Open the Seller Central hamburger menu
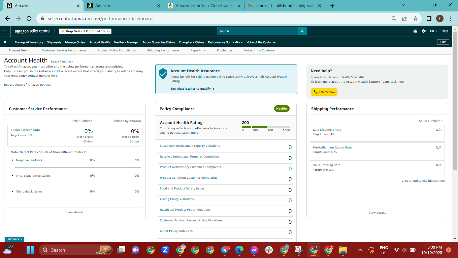 pyautogui.click(x=5, y=31)
